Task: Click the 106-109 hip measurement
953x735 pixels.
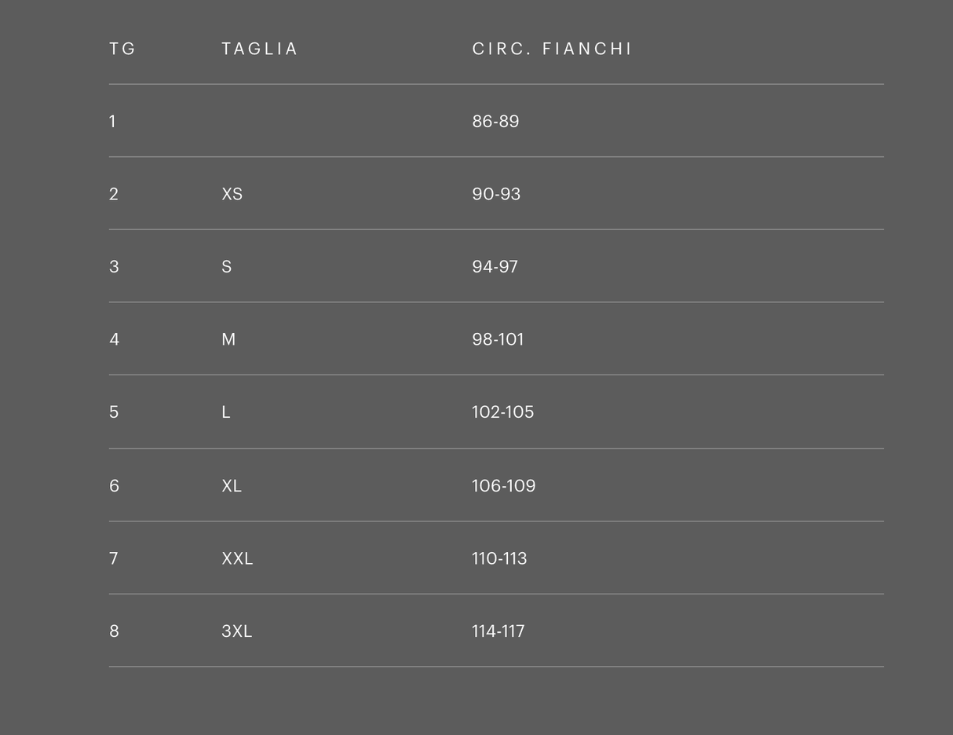Action: 503,486
